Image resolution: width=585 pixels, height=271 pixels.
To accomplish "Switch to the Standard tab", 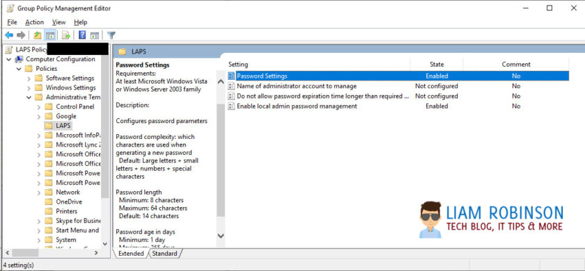I will coord(165,254).
